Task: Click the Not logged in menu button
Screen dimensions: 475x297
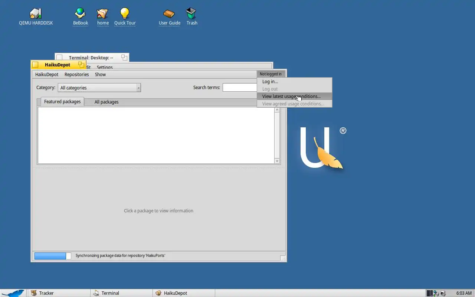Action: tap(271, 74)
